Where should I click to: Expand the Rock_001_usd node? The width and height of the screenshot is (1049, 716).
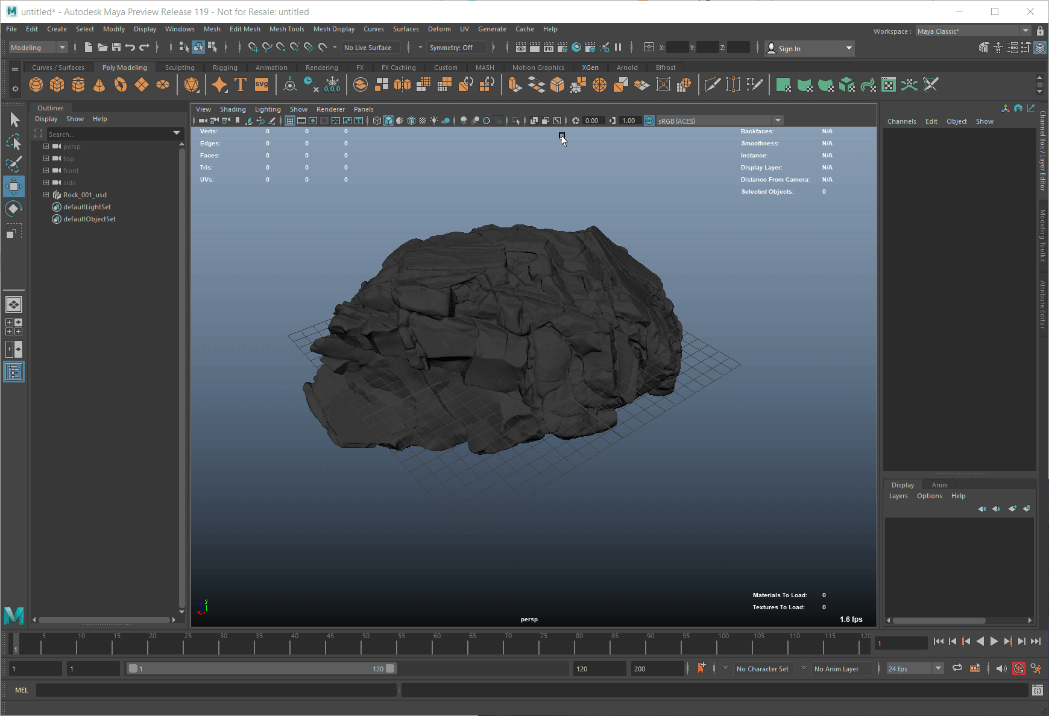click(46, 195)
